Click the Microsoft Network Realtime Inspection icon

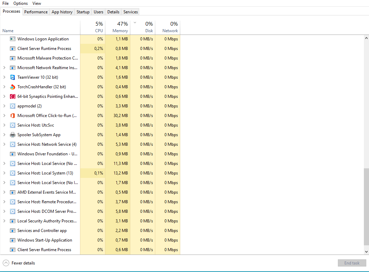pos(12,68)
